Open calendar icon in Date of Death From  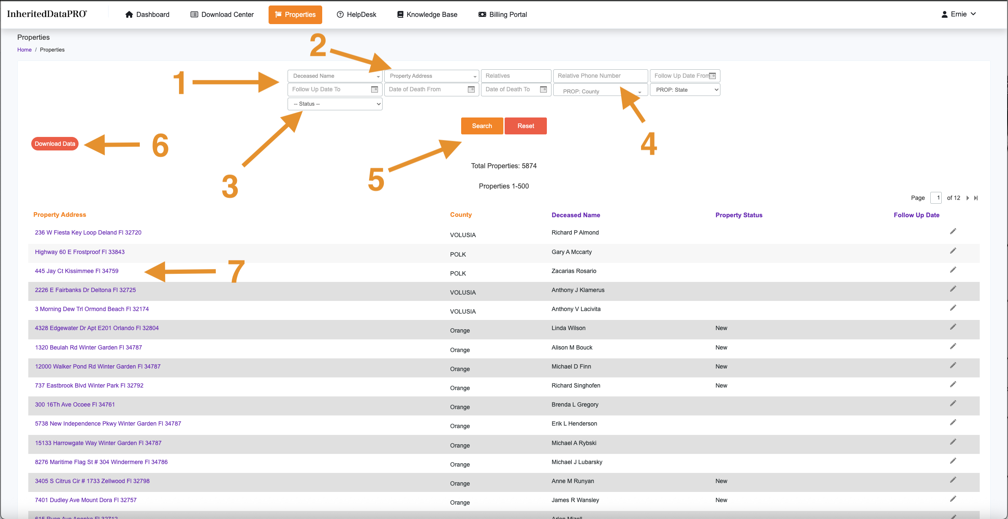tap(471, 89)
